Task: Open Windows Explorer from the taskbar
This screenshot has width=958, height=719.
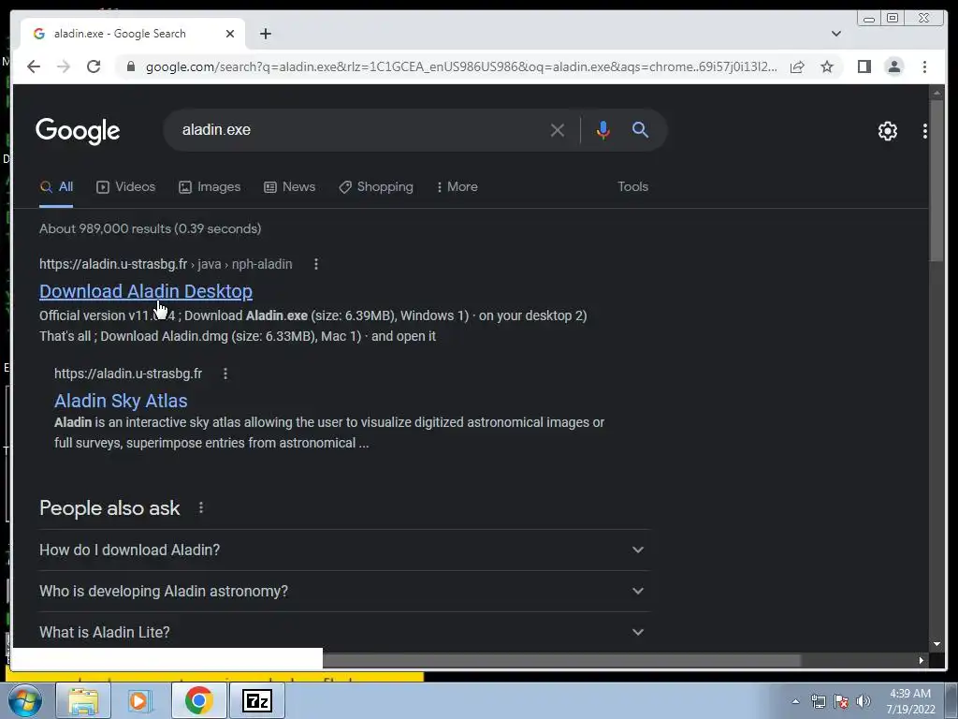Action: click(83, 700)
